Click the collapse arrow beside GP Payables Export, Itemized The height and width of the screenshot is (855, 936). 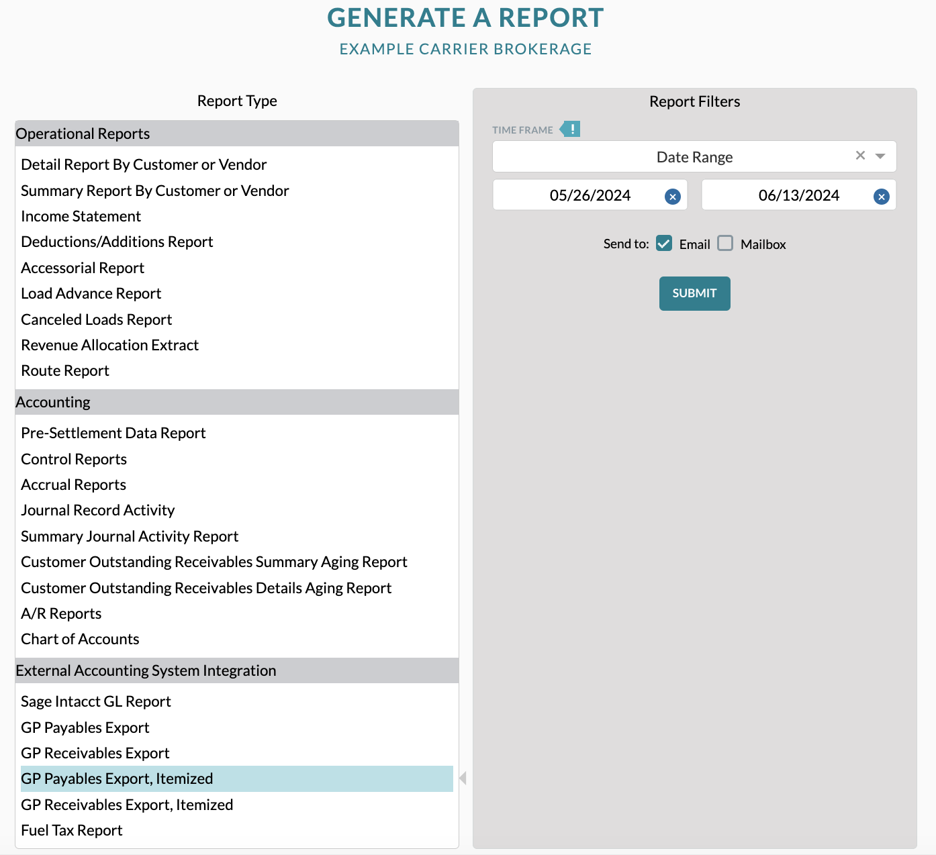(463, 778)
